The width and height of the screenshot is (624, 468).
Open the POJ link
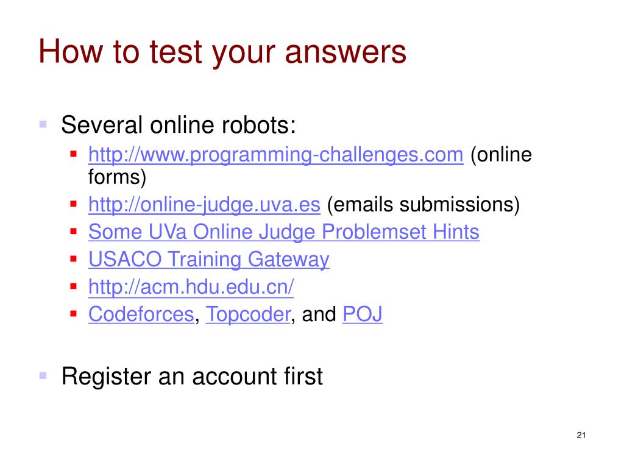(x=362, y=314)
